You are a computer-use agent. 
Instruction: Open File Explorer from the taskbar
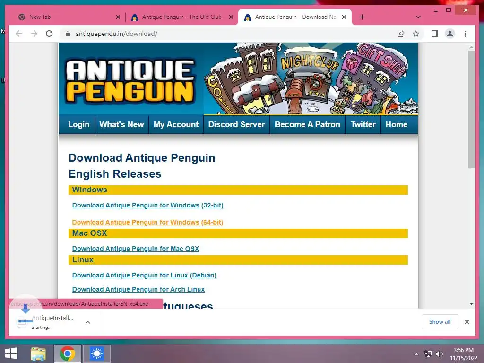tap(38, 354)
